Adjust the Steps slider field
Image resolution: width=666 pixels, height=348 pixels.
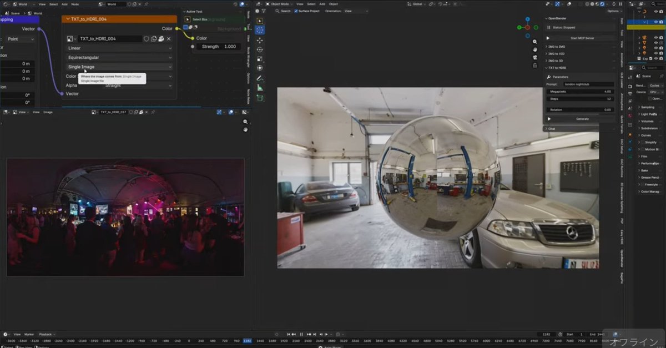(x=580, y=99)
